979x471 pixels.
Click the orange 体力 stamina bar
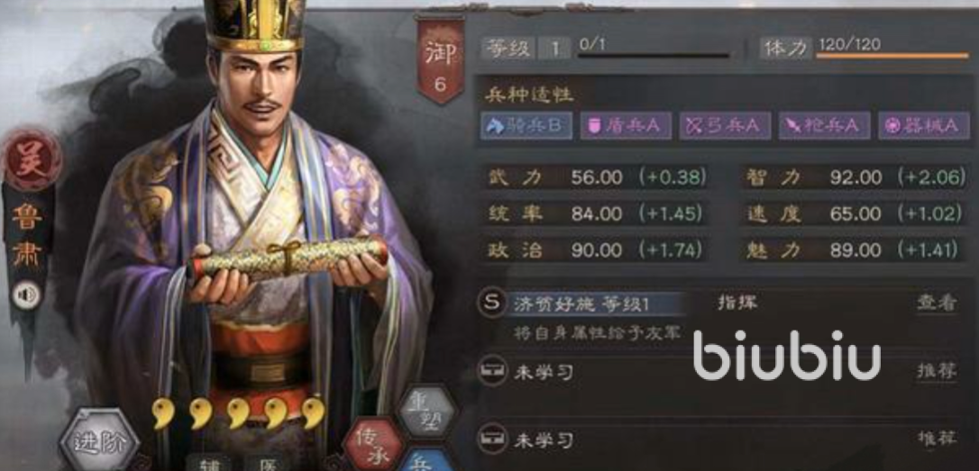(x=892, y=56)
